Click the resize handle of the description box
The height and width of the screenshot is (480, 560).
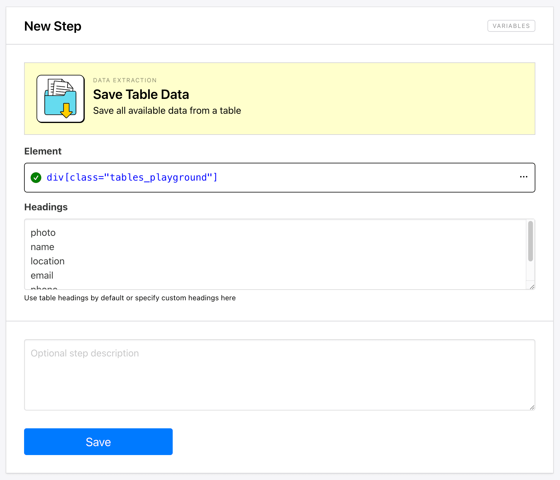click(532, 408)
